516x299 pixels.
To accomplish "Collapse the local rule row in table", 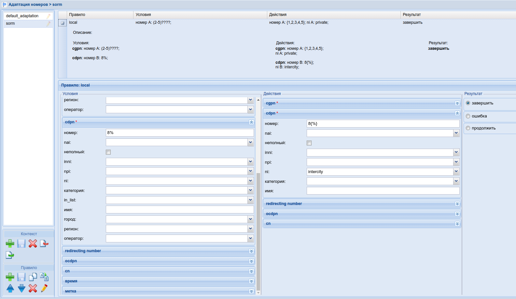I will [x=63, y=23].
